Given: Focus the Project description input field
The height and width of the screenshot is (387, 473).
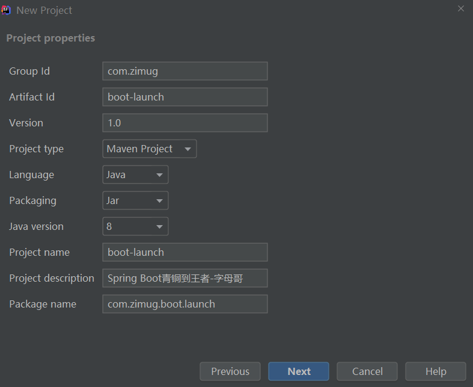Looking at the screenshot, I should pos(185,278).
